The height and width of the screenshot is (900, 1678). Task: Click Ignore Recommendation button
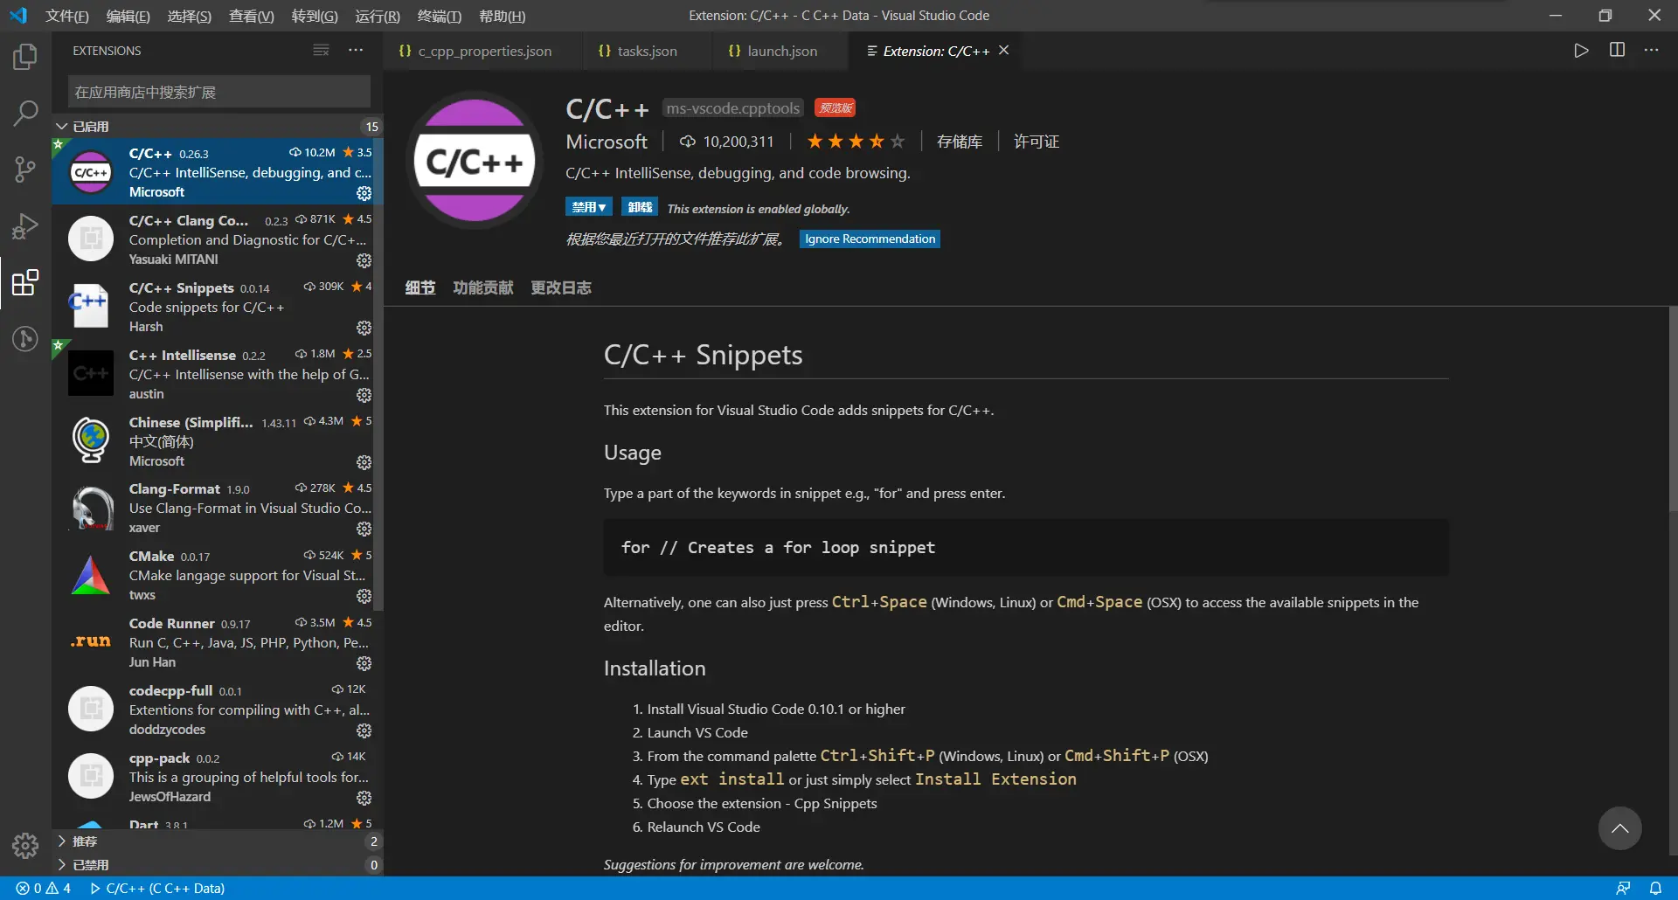[870, 239]
